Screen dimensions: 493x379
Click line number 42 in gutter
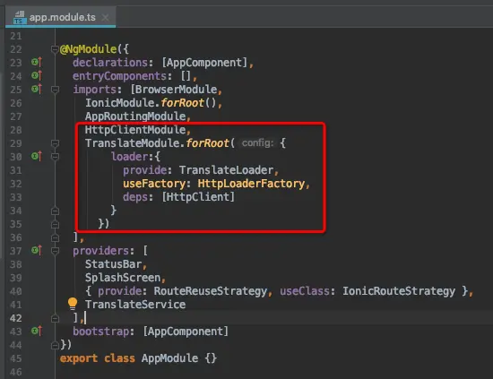pos(16,318)
